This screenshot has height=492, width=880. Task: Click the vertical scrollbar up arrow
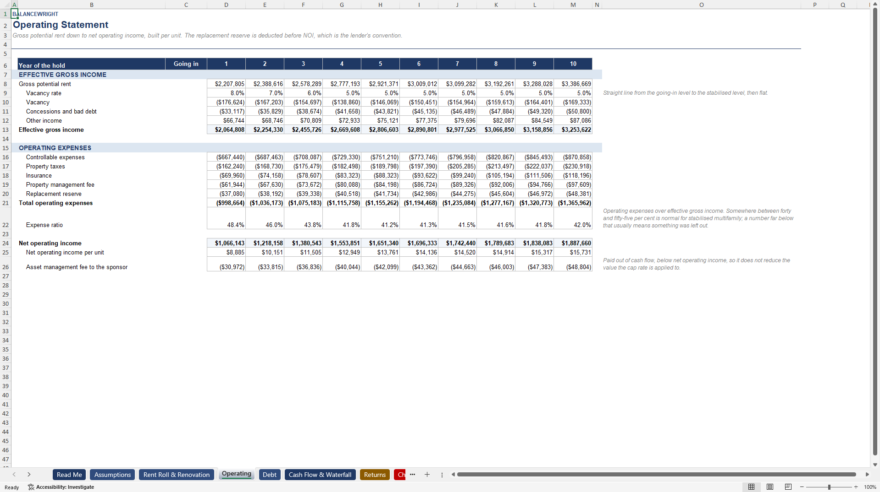875,4
